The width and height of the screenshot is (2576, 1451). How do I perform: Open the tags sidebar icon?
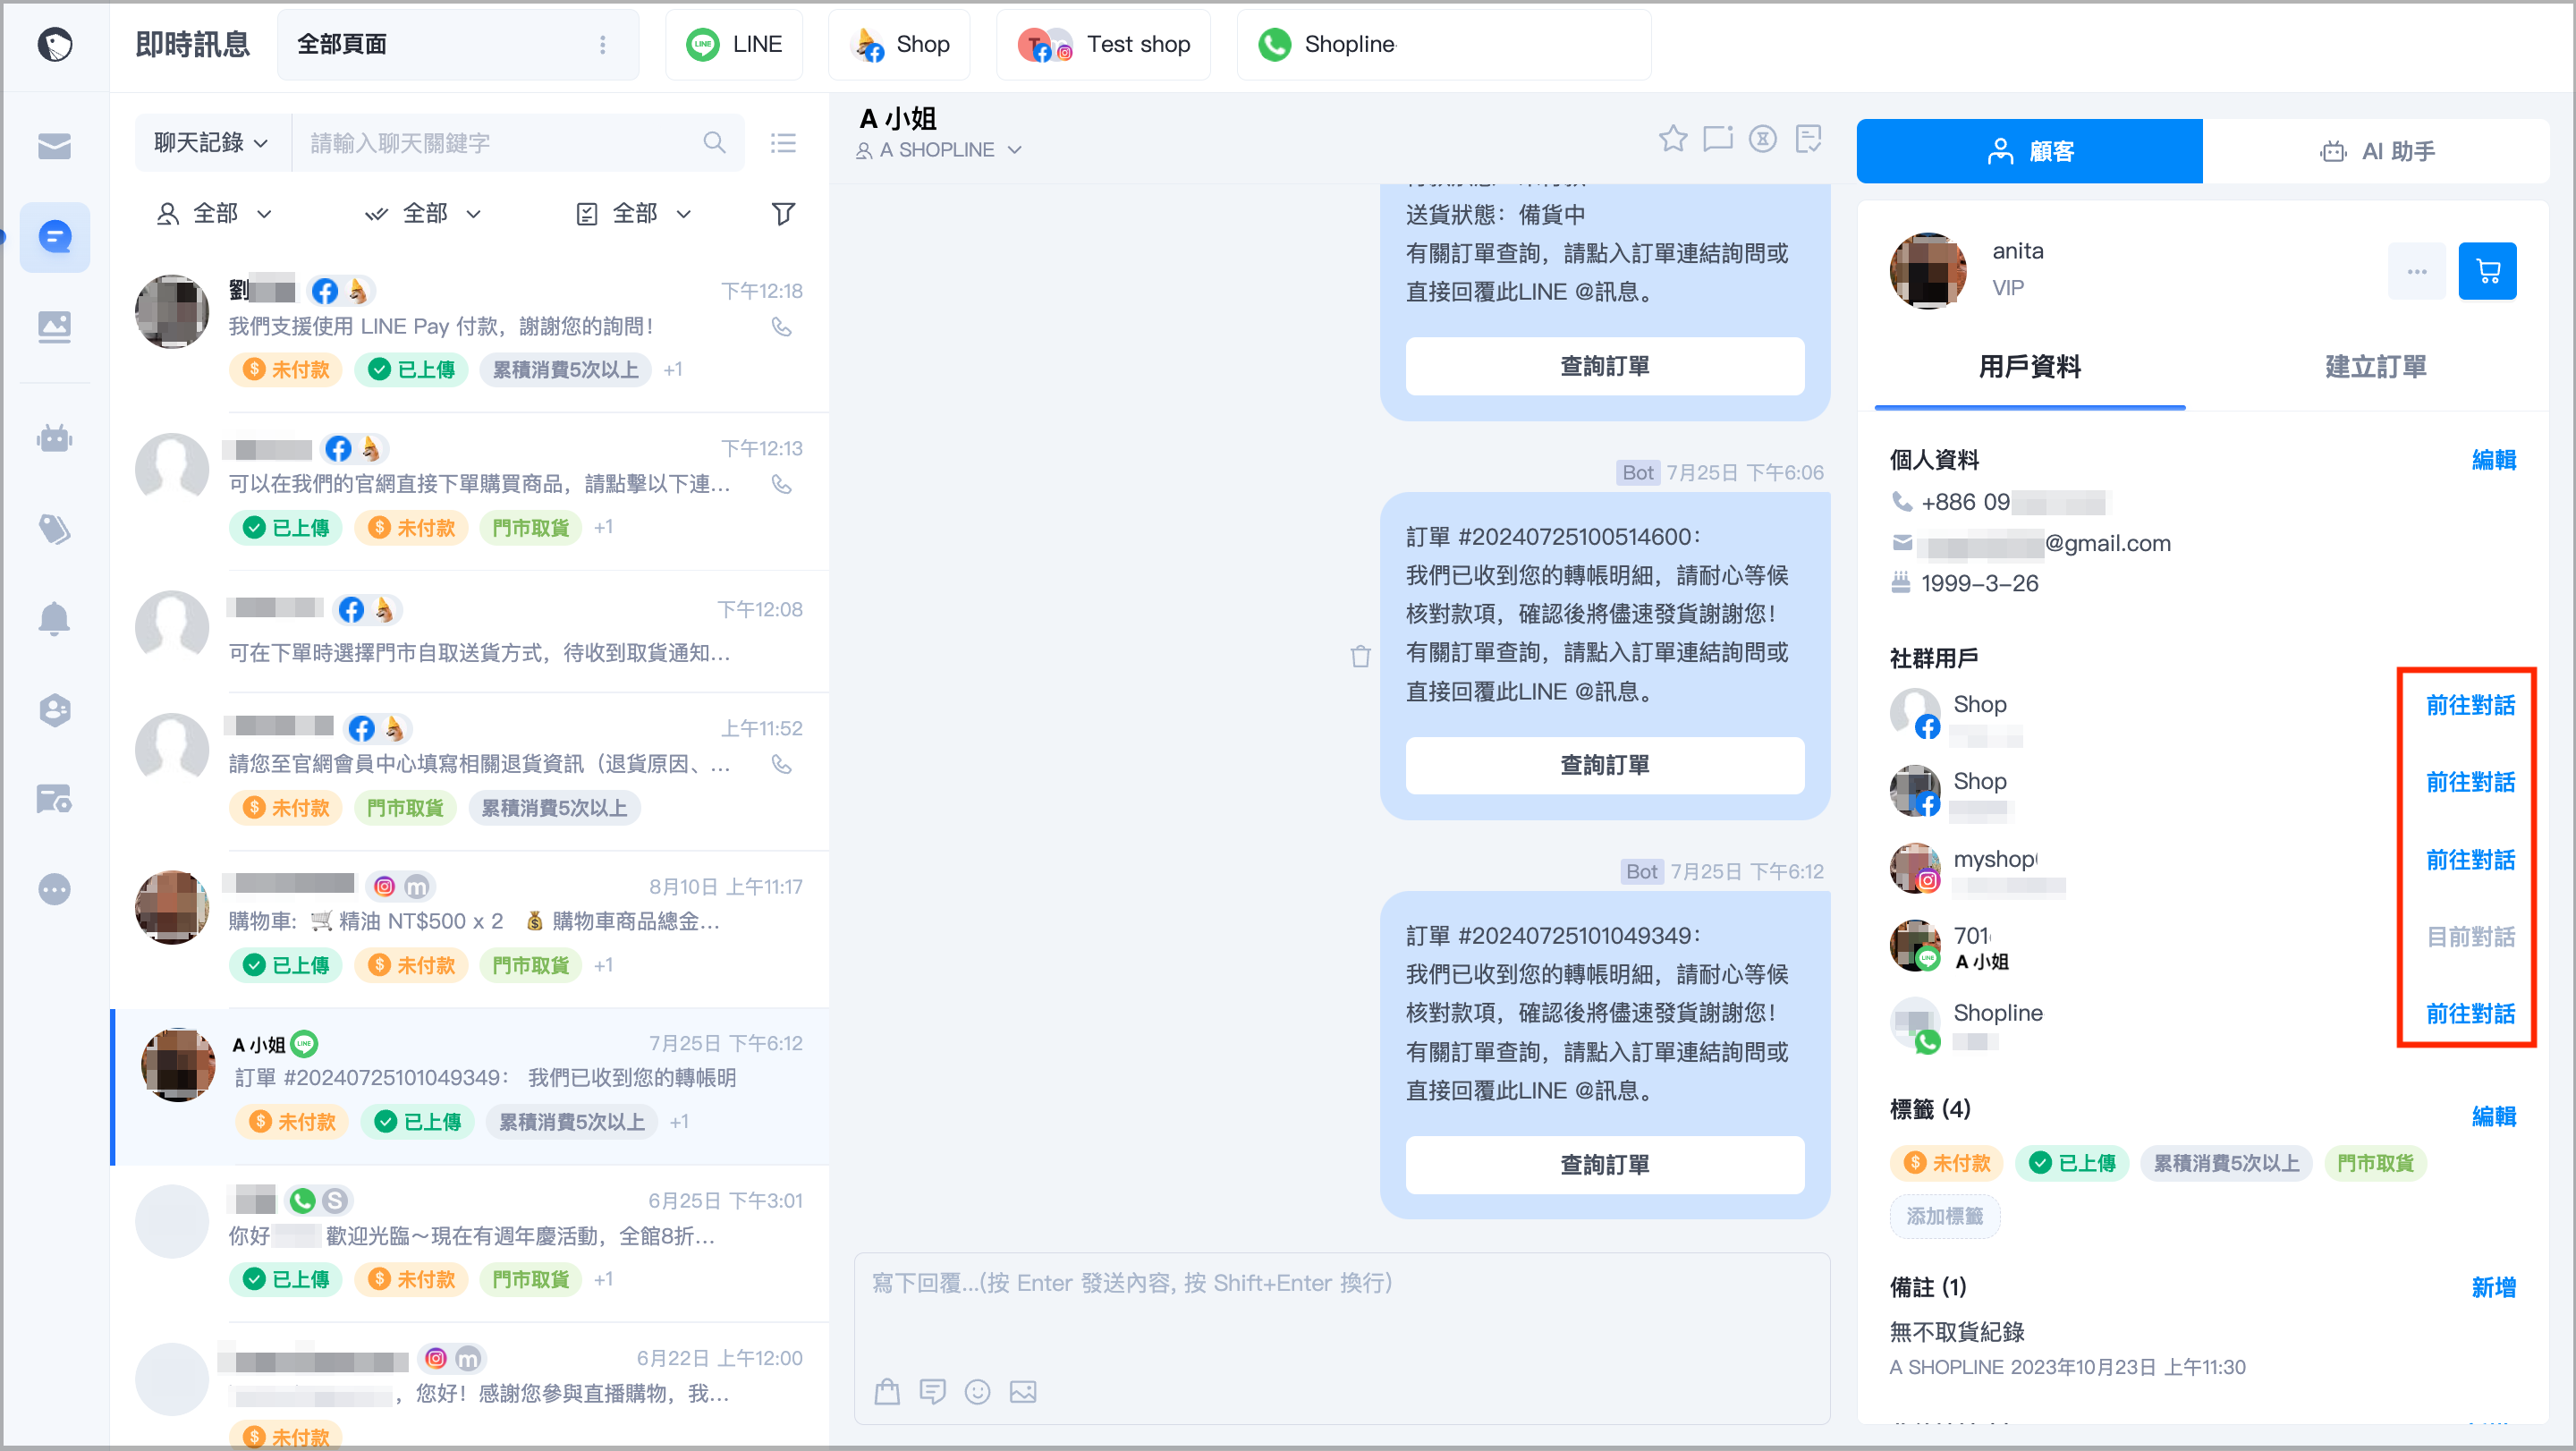(54, 528)
